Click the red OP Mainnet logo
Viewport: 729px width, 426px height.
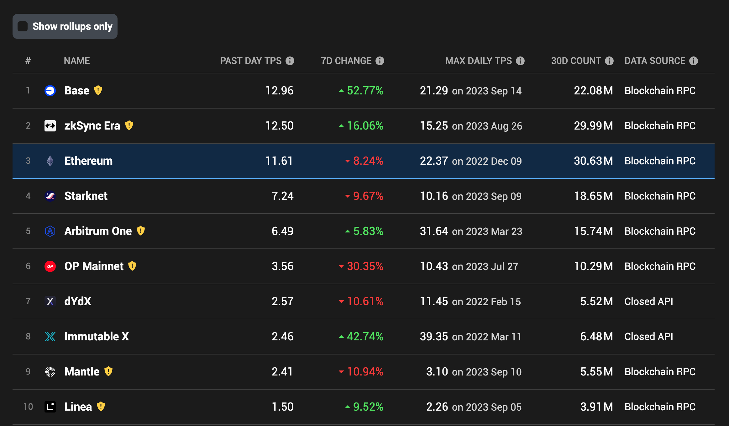pyautogui.click(x=50, y=266)
